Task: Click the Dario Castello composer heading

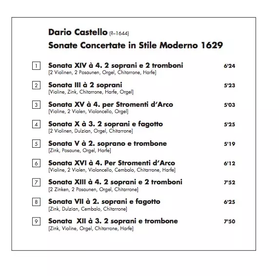Action: coord(89,32)
